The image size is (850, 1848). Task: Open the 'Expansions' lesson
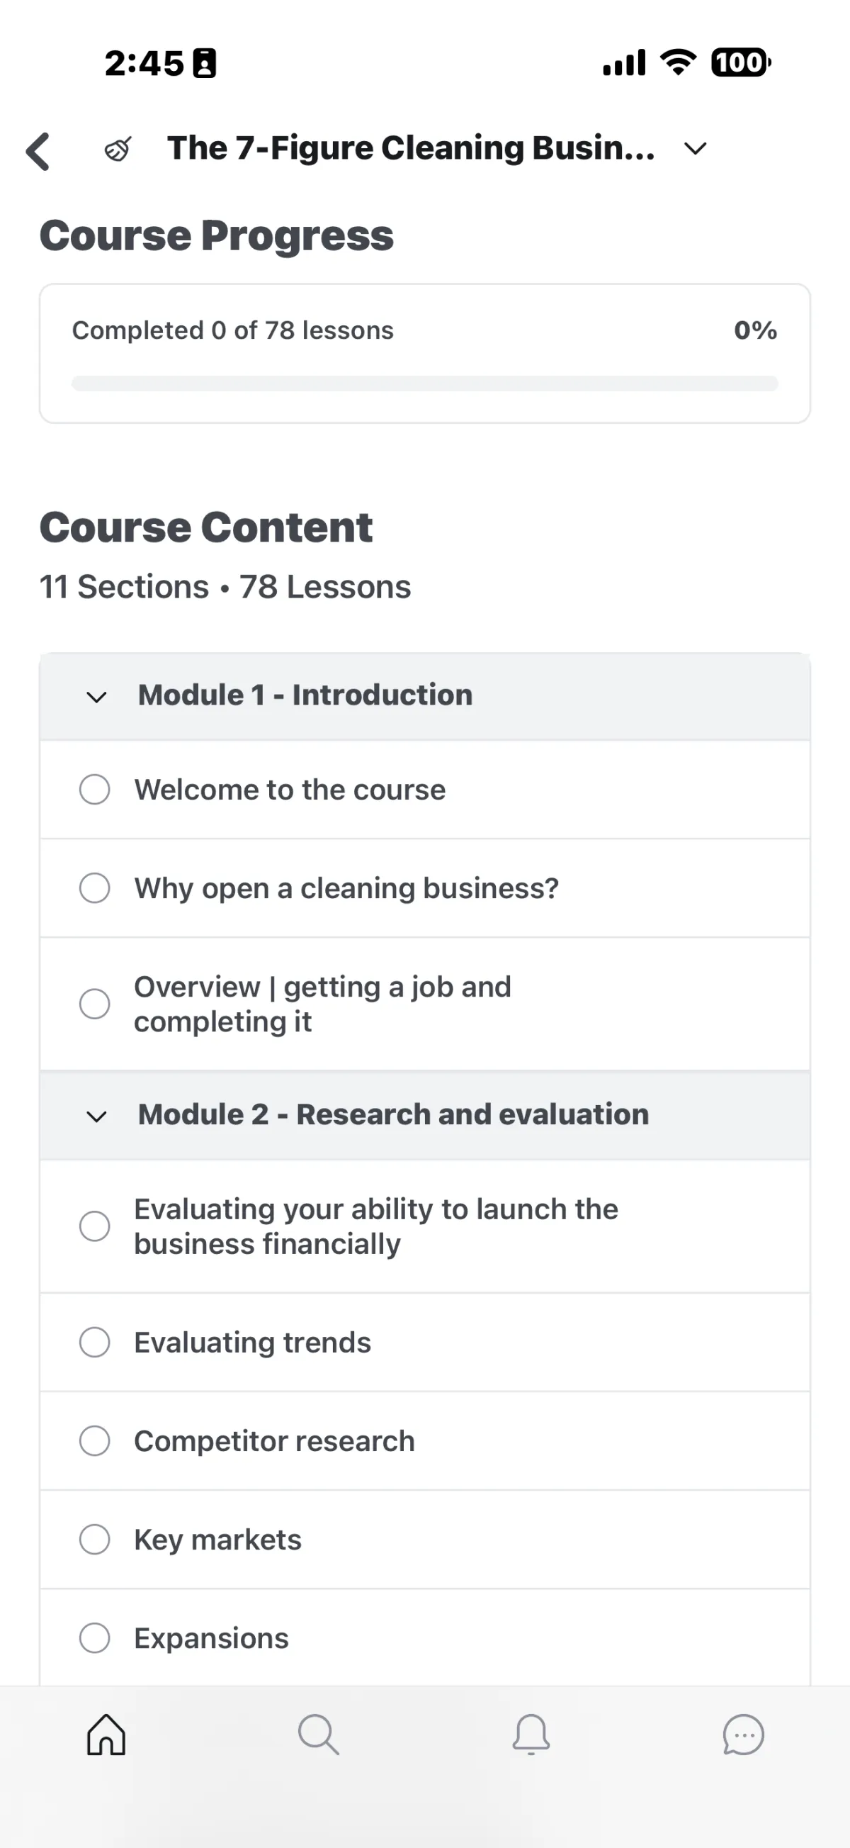211,1638
